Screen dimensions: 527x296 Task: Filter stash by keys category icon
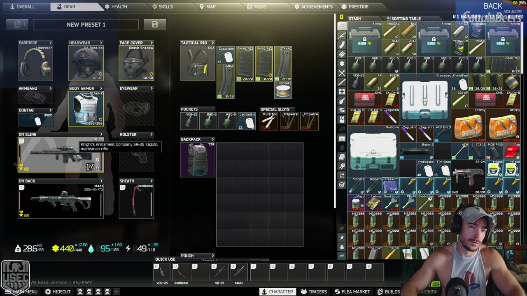point(342,166)
